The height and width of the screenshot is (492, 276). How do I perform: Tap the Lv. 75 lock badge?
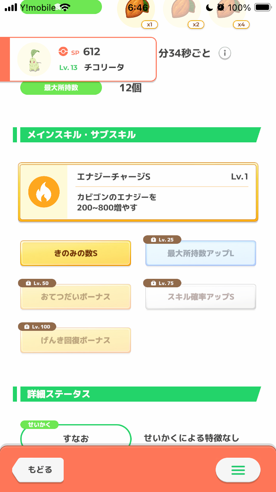pos(162,283)
